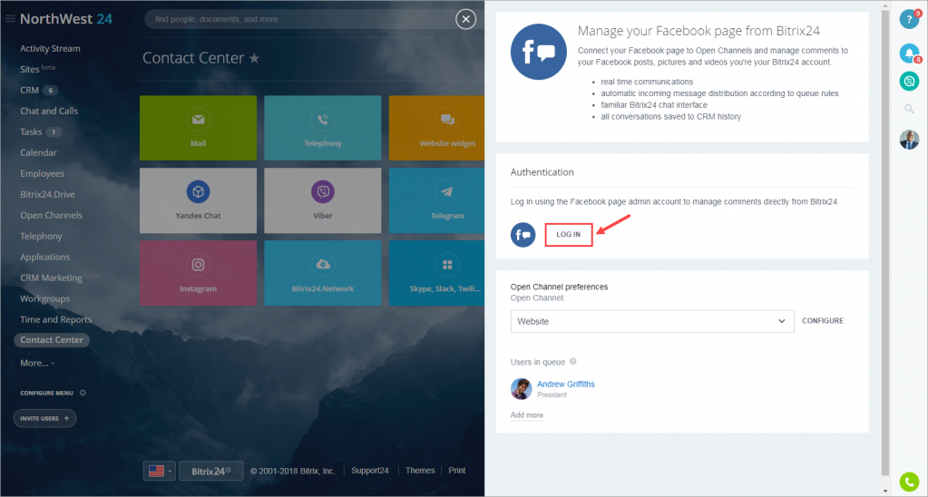Open the Mail tile in Contact Center
This screenshot has height=497, width=928.
click(199, 128)
